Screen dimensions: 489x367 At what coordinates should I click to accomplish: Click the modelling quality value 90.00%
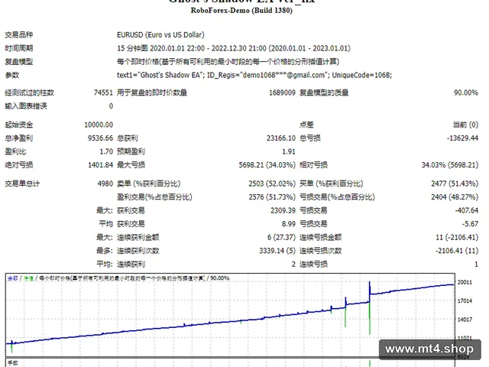(466, 93)
